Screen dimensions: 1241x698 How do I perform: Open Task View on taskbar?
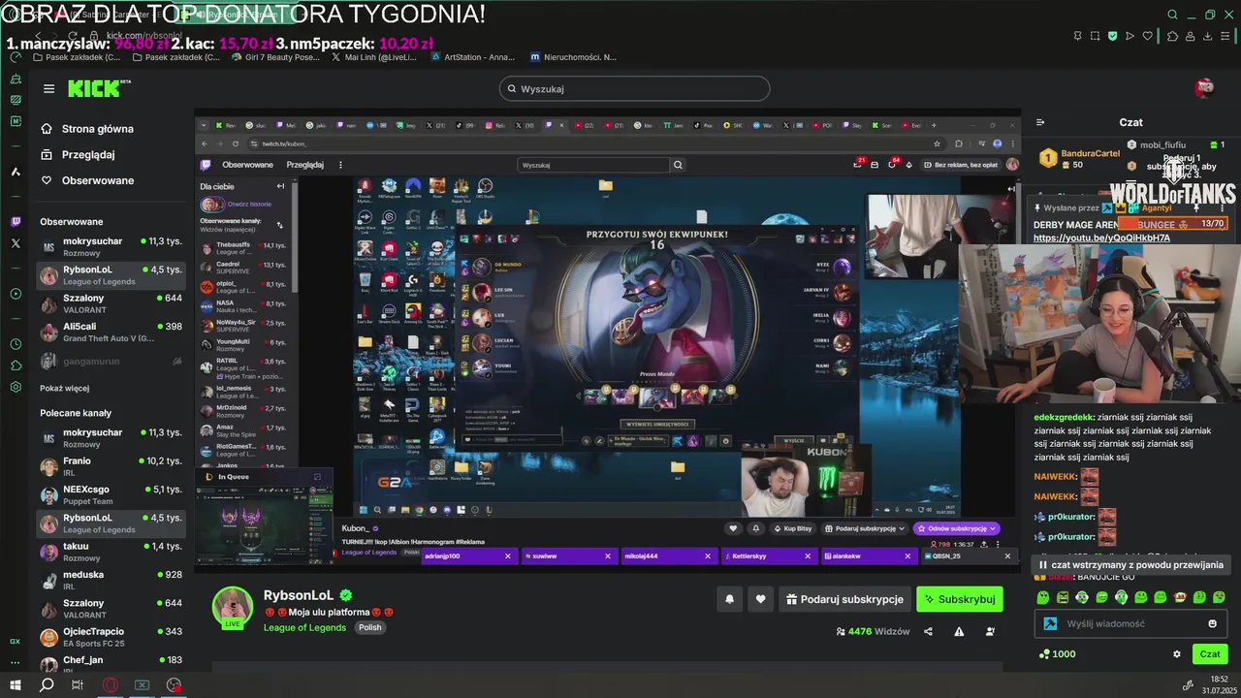(x=78, y=684)
